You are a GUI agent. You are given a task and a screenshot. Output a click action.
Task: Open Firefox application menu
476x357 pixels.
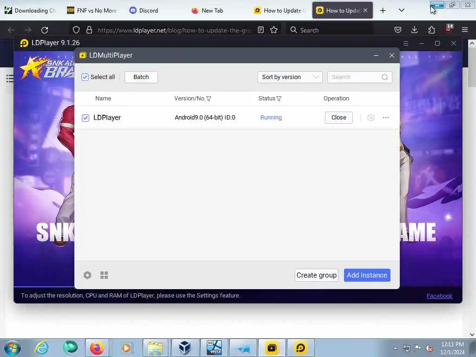click(465, 30)
